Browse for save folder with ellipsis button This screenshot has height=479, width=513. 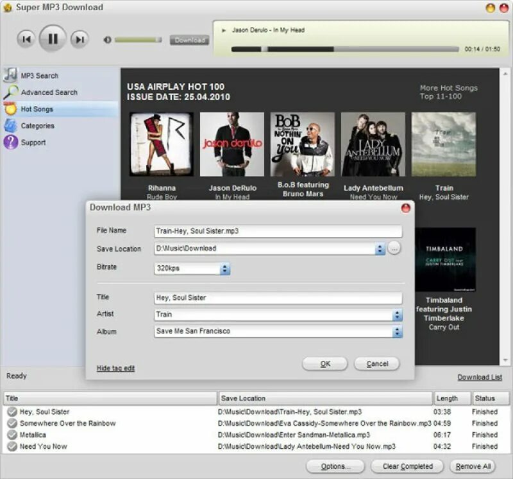tap(394, 248)
